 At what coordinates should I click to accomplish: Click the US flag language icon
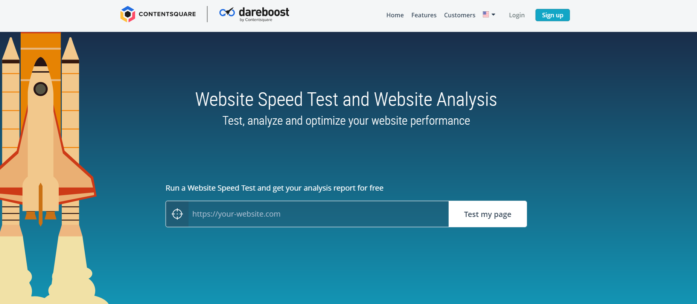pyautogui.click(x=486, y=14)
